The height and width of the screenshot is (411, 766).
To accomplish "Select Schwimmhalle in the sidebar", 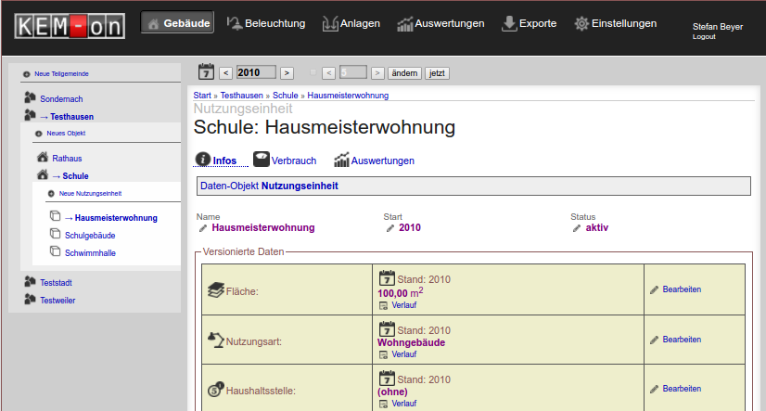I will pyautogui.click(x=90, y=253).
